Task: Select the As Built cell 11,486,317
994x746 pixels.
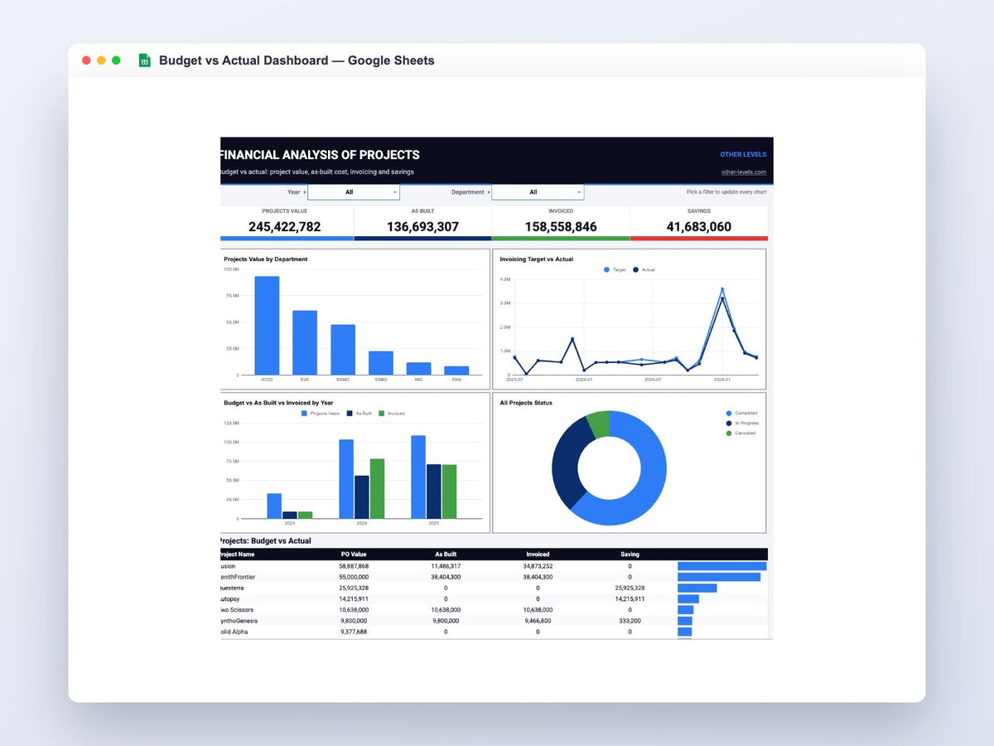Action: pyautogui.click(x=446, y=566)
